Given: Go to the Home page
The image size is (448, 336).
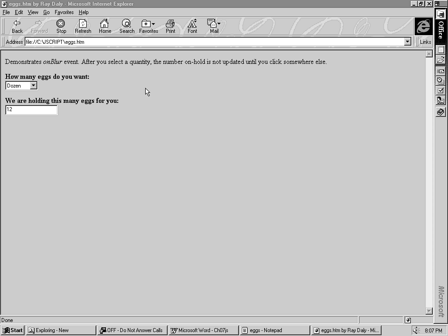Looking at the screenshot, I should pos(105,27).
